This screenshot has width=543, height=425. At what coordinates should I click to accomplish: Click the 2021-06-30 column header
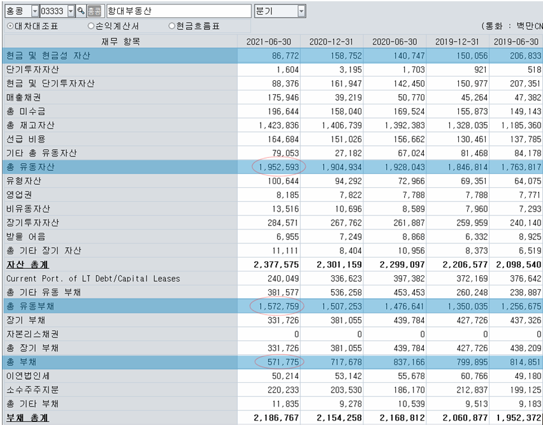click(269, 41)
